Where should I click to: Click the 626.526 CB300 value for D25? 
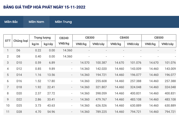(x=101, y=105)
